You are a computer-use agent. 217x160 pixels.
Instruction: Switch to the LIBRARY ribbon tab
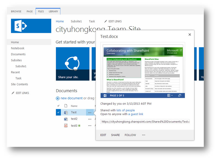click(x=53, y=11)
